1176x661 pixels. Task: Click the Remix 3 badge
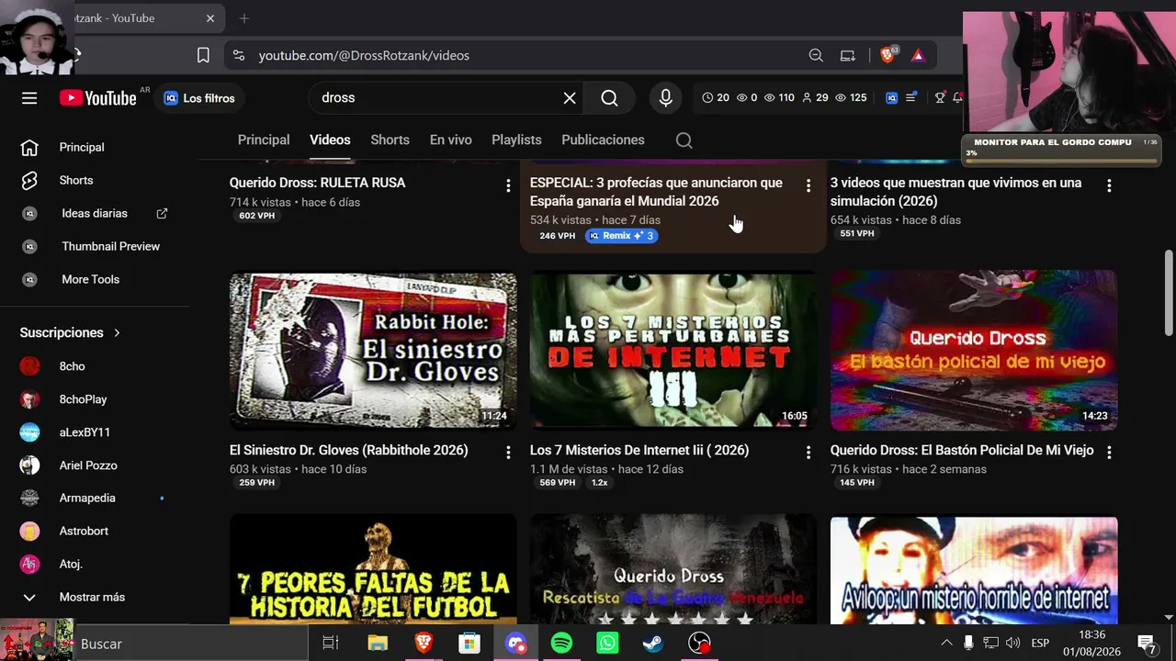tap(621, 236)
